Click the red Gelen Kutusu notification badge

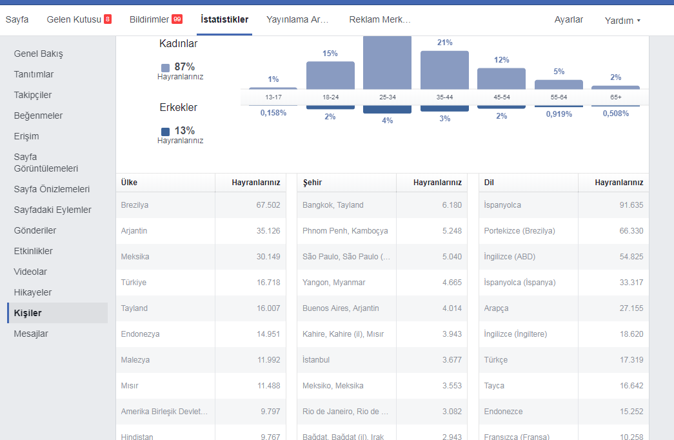(x=108, y=19)
